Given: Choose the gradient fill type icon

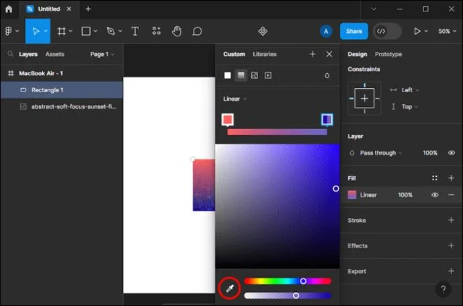Looking at the screenshot, I should (241, 75).
